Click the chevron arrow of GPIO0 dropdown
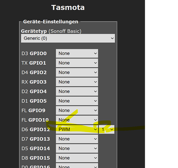 pyautogui.click(x=96, y=54)
